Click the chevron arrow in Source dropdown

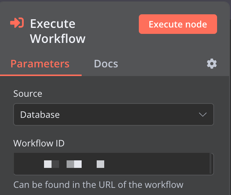pyautogui.click(x=203, y=114)
